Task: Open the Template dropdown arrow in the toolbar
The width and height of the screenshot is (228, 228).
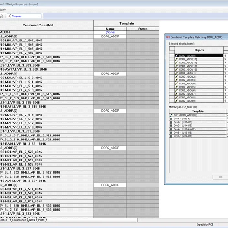Action: 40,16
